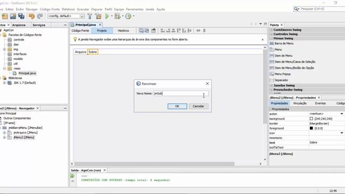Click the Change Vertical Resizability icon
The height and width of the screenshot is (194, 345).
(x=204, y=31)
